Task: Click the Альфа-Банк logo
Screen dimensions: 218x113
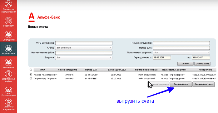Action: coord(44,17)
